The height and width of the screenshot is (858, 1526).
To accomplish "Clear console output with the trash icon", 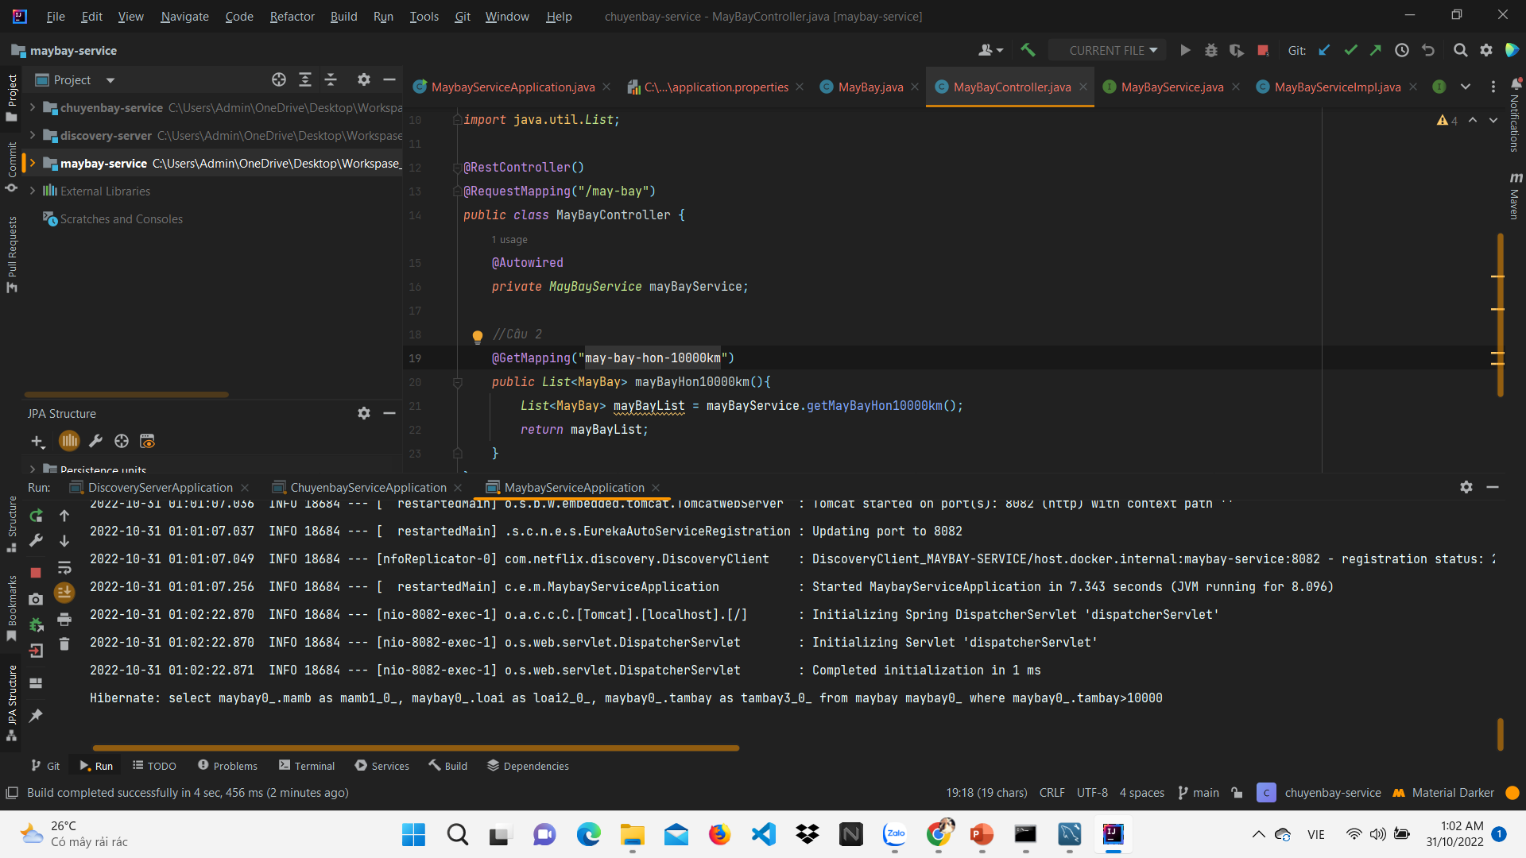I will tap(64, 644).
